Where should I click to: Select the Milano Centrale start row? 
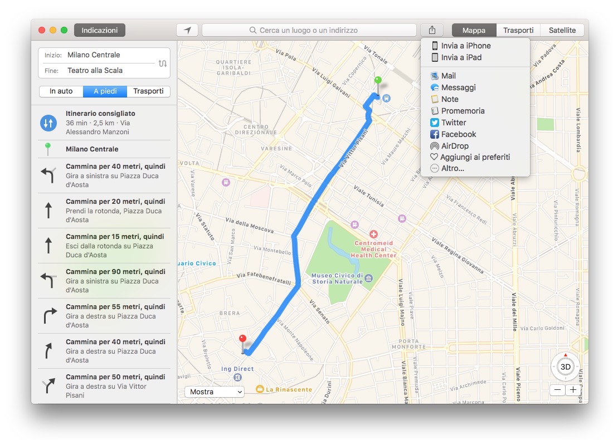tap(104, 149)
